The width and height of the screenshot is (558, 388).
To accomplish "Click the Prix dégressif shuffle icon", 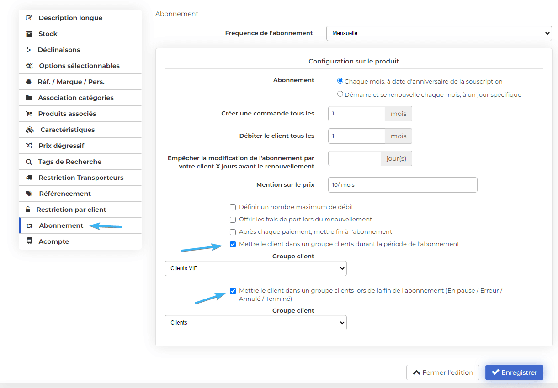I will pos(29,146).
